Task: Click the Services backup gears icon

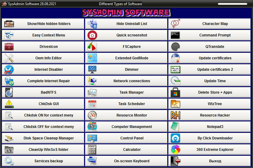Action: tap(9, 161)
